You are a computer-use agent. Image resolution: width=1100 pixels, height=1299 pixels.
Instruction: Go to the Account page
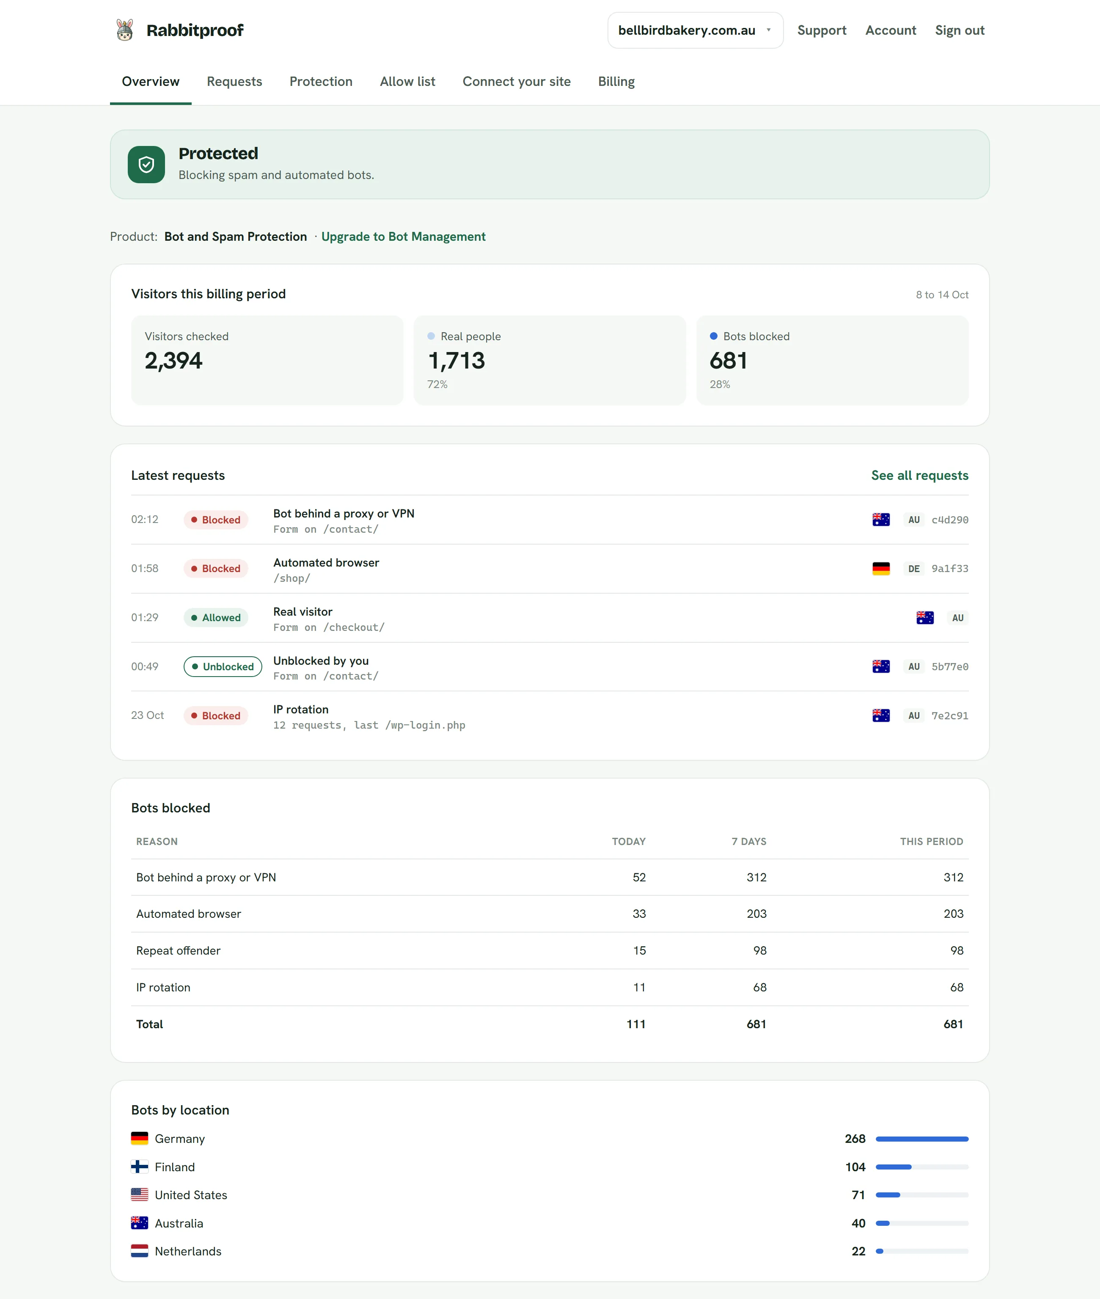click(x=891, y=30)
